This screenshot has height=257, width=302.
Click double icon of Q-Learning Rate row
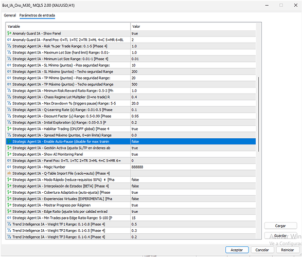(9, 109)
